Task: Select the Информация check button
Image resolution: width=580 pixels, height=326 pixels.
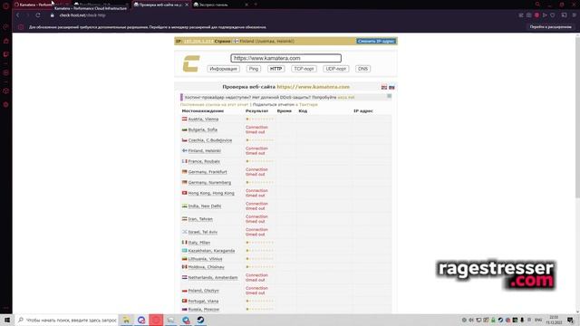Action: coord(224,69)
